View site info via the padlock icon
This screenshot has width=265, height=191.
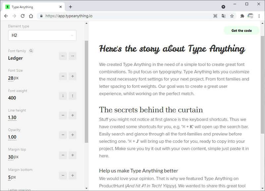tap(41, 16)
